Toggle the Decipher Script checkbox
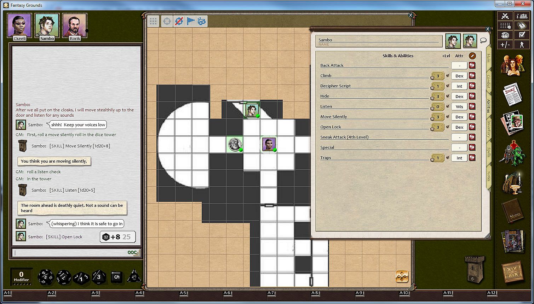The image size is (534, 304). click(448, 86)
